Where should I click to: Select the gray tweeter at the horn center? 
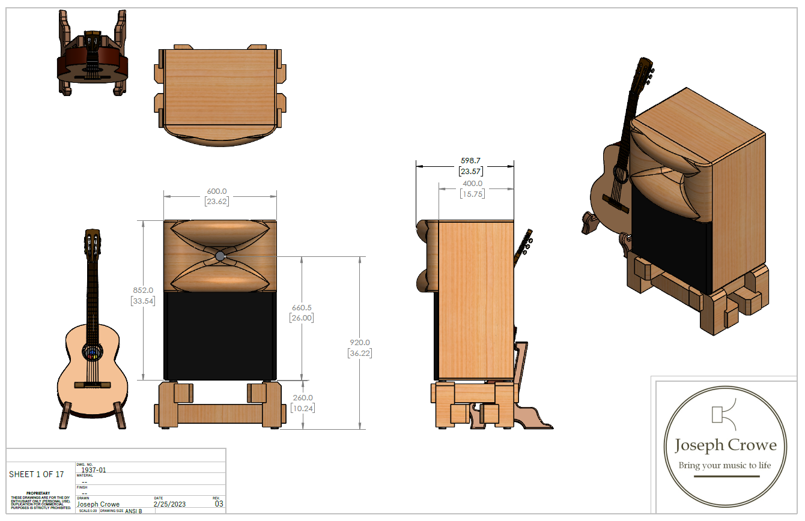coord(220,256)
